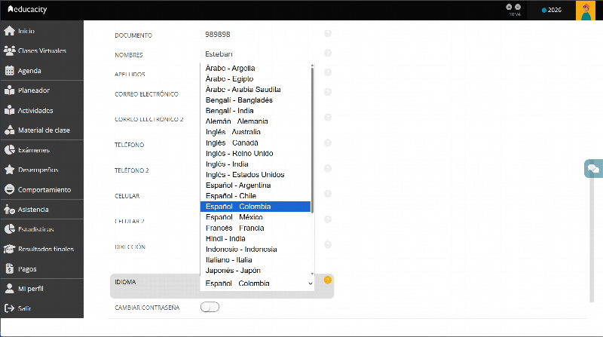Open the Actividades icon
This screenshot has height=337, width=603.
[x=9, y=110]
